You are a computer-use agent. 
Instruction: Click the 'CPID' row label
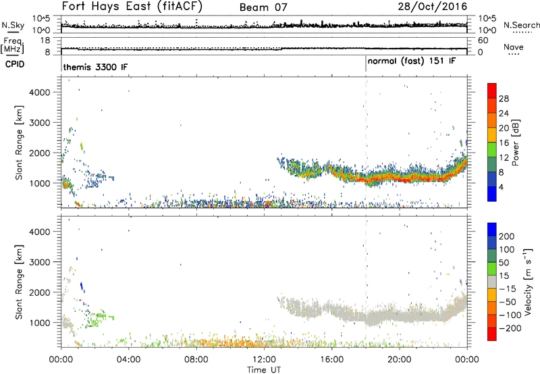(15, 64)
